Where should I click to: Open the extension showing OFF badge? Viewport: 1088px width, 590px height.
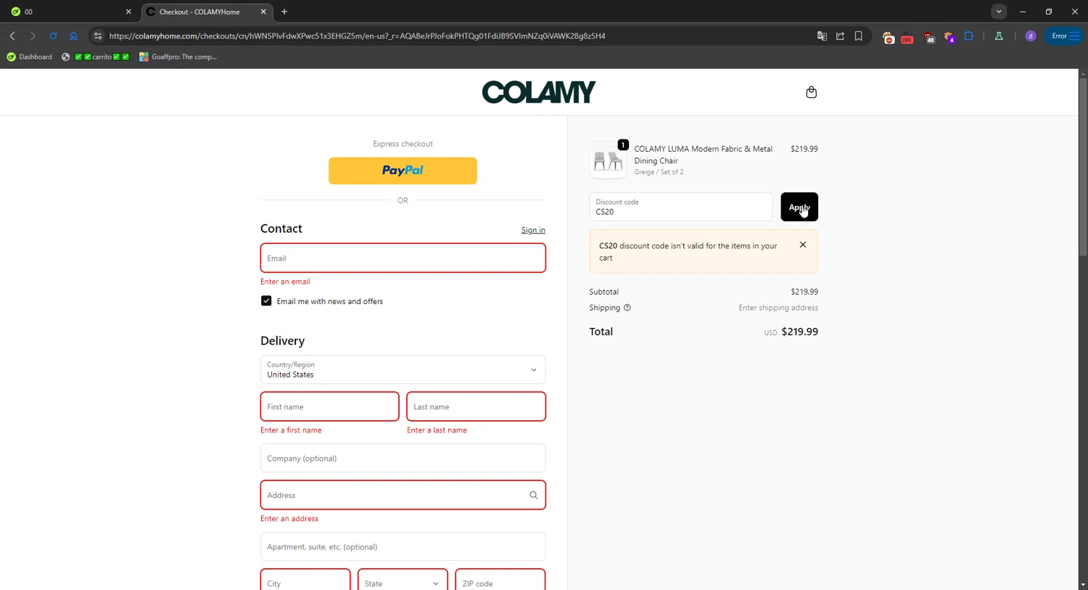[x=907, y=37]
